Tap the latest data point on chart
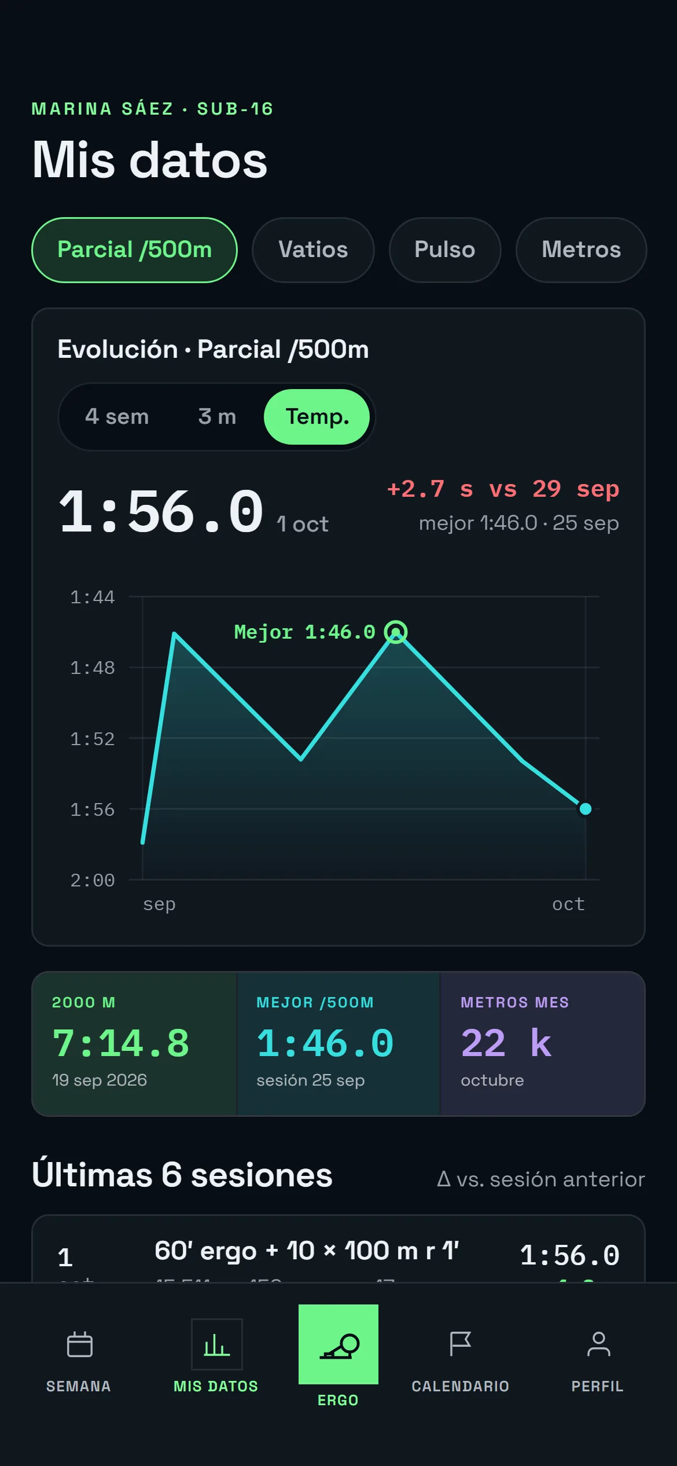This screenshot has height=1466, width=677. click(x=586, y=809)
